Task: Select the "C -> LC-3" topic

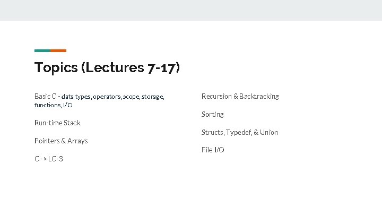Action: (49, 159)
